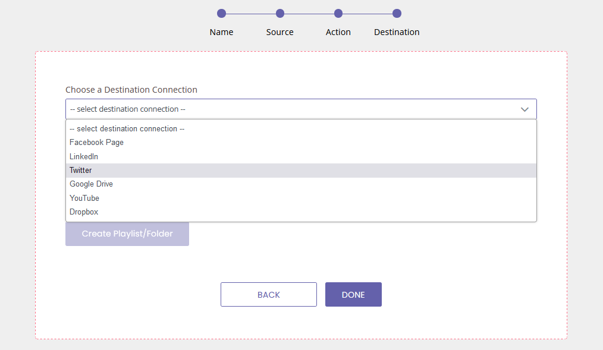Click the Destination step label
The image size is (603, 350).
coord(397,32)
